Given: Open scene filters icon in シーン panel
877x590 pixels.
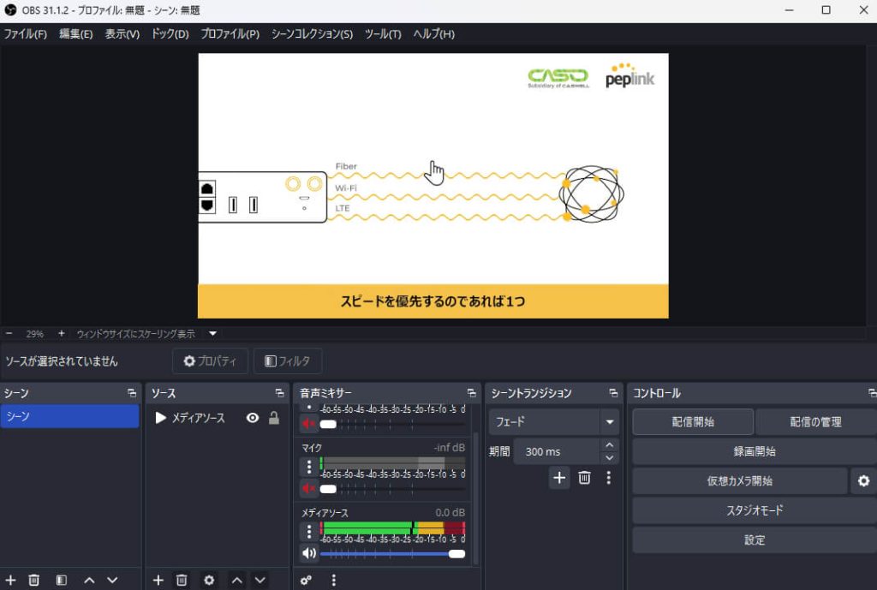Looking at the screenshot, I should (x=62, y=580).
